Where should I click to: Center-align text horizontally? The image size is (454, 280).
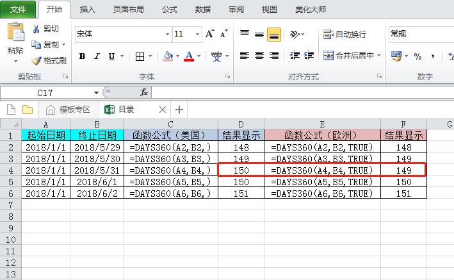click(259, 56)
